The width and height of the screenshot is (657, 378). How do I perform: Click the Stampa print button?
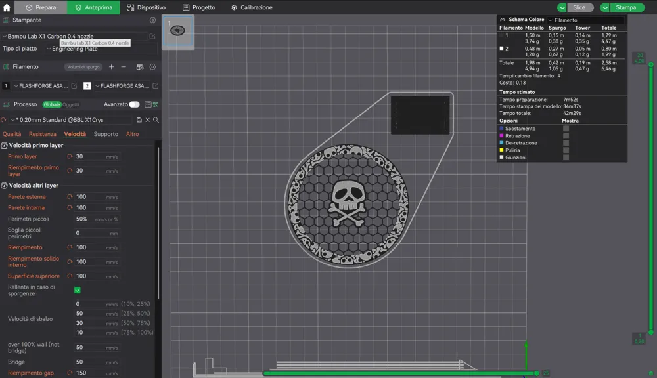pyautogui.click(x=627, y=7)
